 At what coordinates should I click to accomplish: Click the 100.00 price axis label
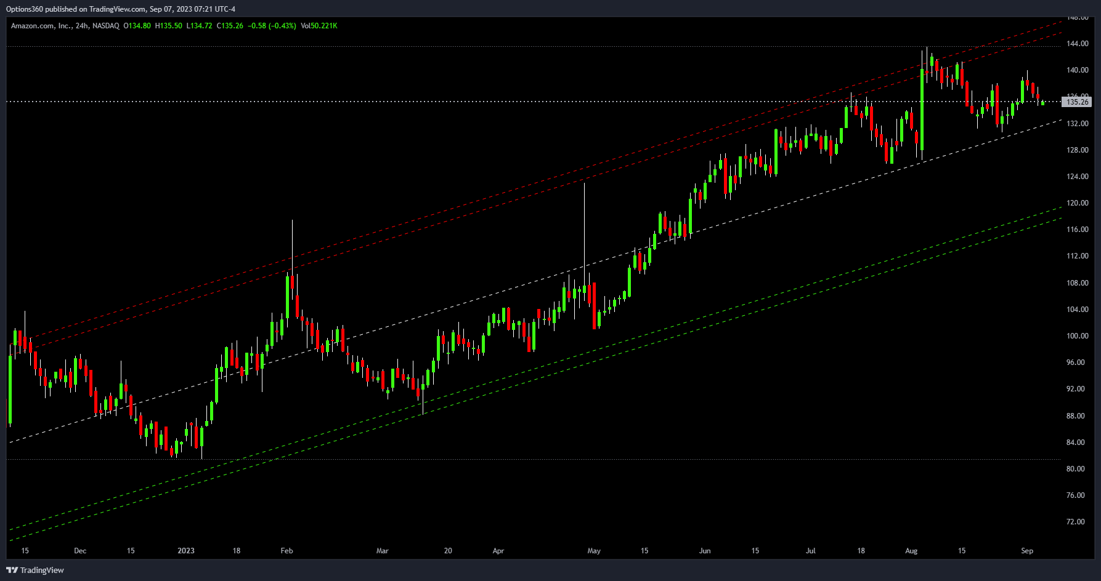point(1077,336)
